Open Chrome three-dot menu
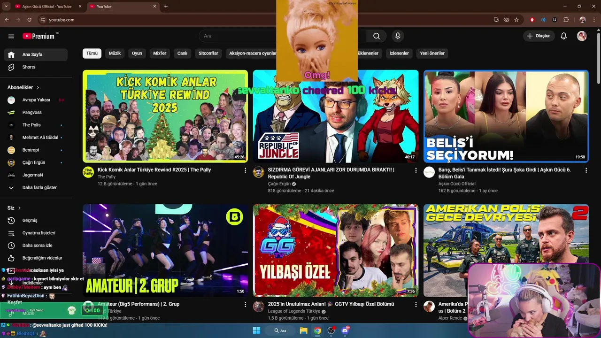Image resolution: width=601 pixels, height=338 pixels. [x=594, y=20]
